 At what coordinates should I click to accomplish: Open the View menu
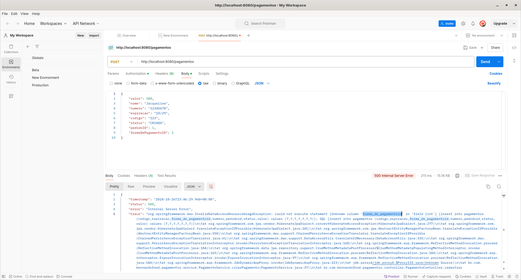[x=24, y=14]
